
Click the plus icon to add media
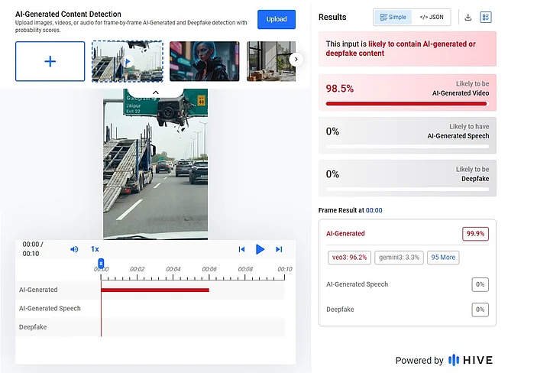tap(50, 61)
